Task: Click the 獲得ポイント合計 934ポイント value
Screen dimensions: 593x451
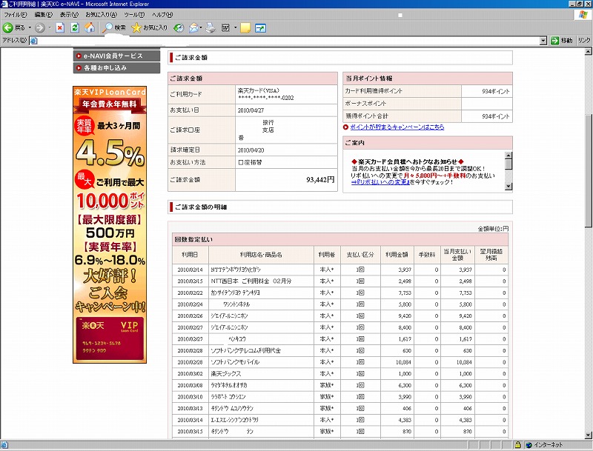Action: (x=495, y=116)
